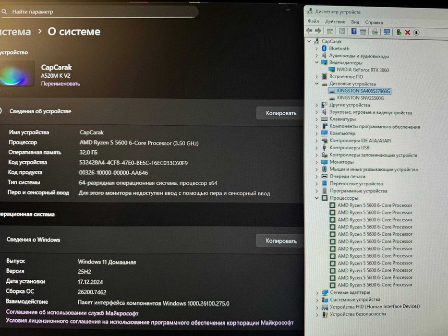Click the Устройства HID icon
Screen dimensions: 448x336
pos(325,307)
